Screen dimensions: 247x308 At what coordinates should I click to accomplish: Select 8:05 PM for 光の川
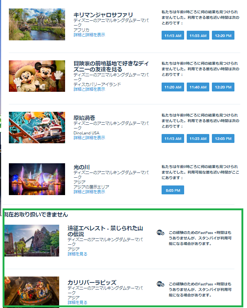click(173, 190)
